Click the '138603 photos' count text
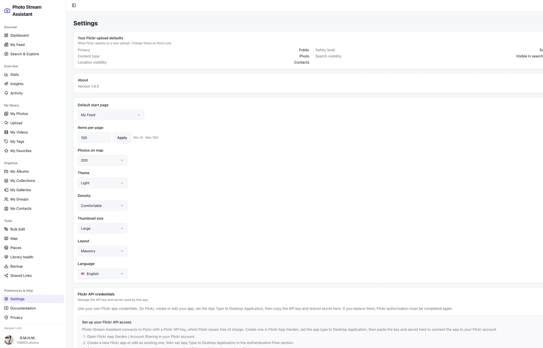 pos(28,343)
